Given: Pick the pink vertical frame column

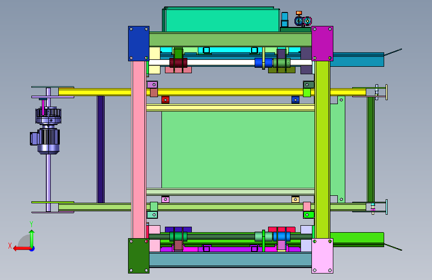Looking at the screenshot, I should click(139, 149).
